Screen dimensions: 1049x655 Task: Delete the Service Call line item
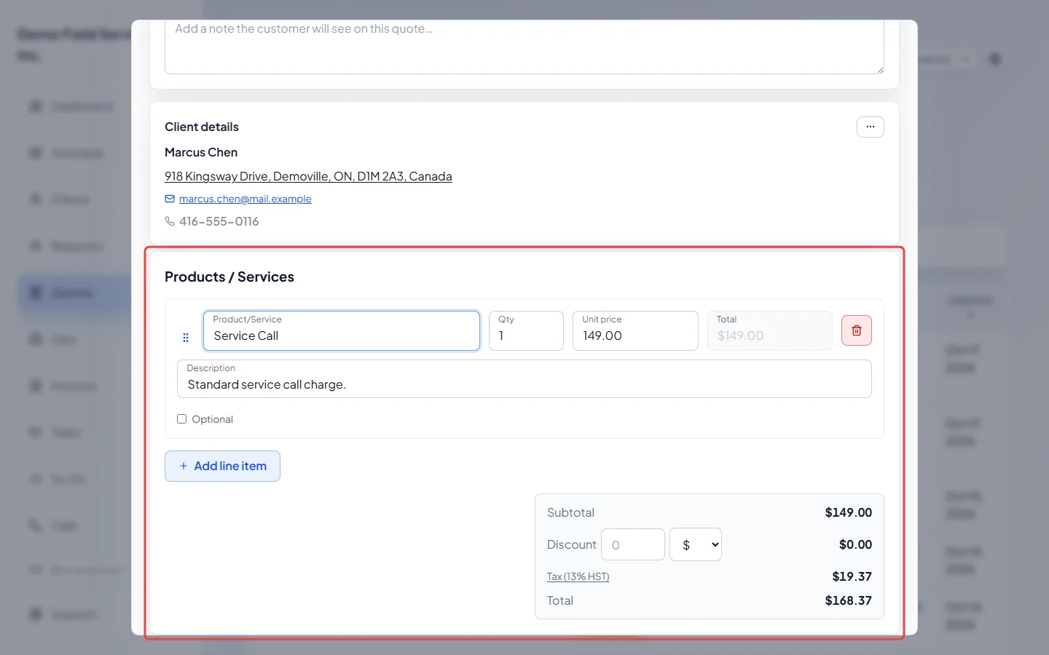pyautogui.click(x=856, y=330)
